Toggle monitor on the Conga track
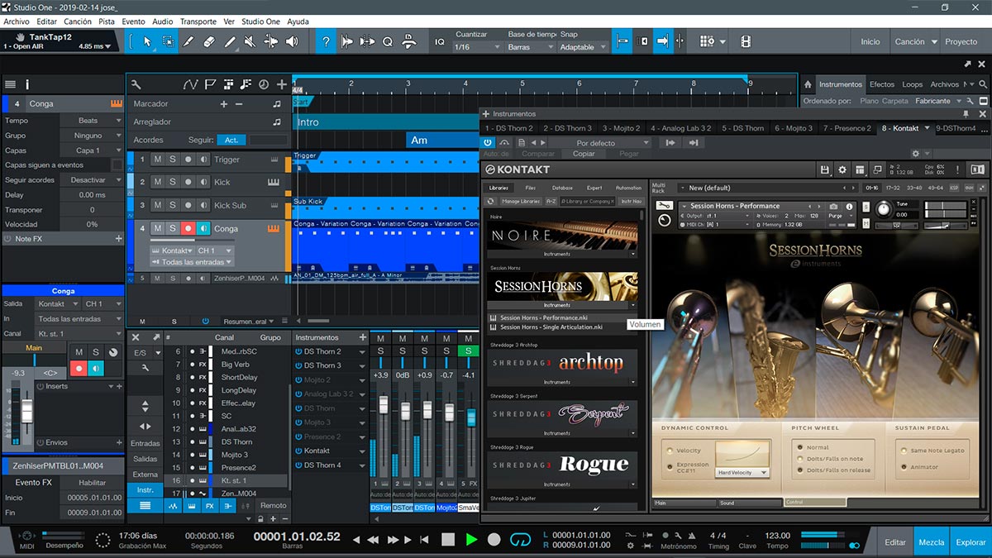 pyautogui.click(x=203, y=228)
